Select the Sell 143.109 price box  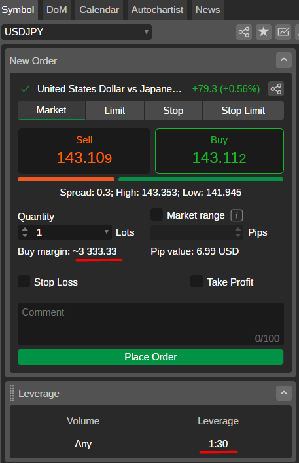(x=84, y=151)
